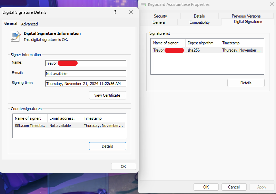Click Timestamp column header in Signature list
The image size is (276, 194).
241,43
